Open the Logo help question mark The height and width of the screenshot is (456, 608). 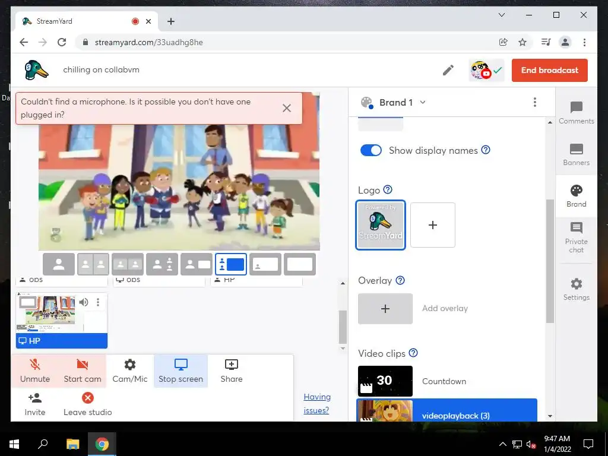coord(388,189)
